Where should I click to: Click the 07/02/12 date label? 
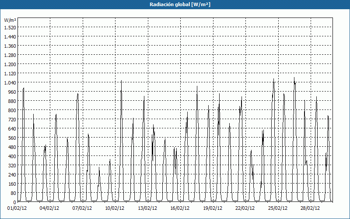click(x=82, y=208)
